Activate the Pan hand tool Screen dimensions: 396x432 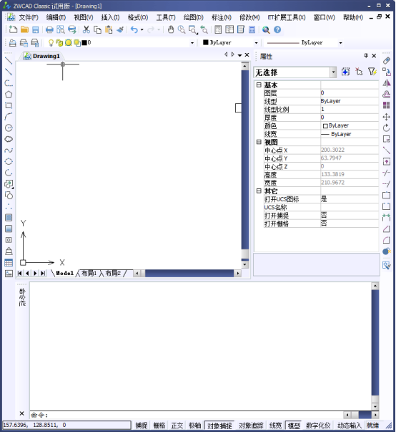pos(171,29)
